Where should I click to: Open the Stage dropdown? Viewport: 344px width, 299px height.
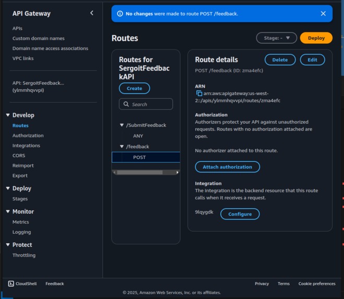(x=277, y=38)
